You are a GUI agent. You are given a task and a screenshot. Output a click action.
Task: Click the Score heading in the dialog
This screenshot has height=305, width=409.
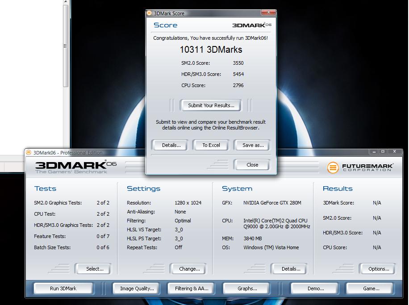click(165, 25)
